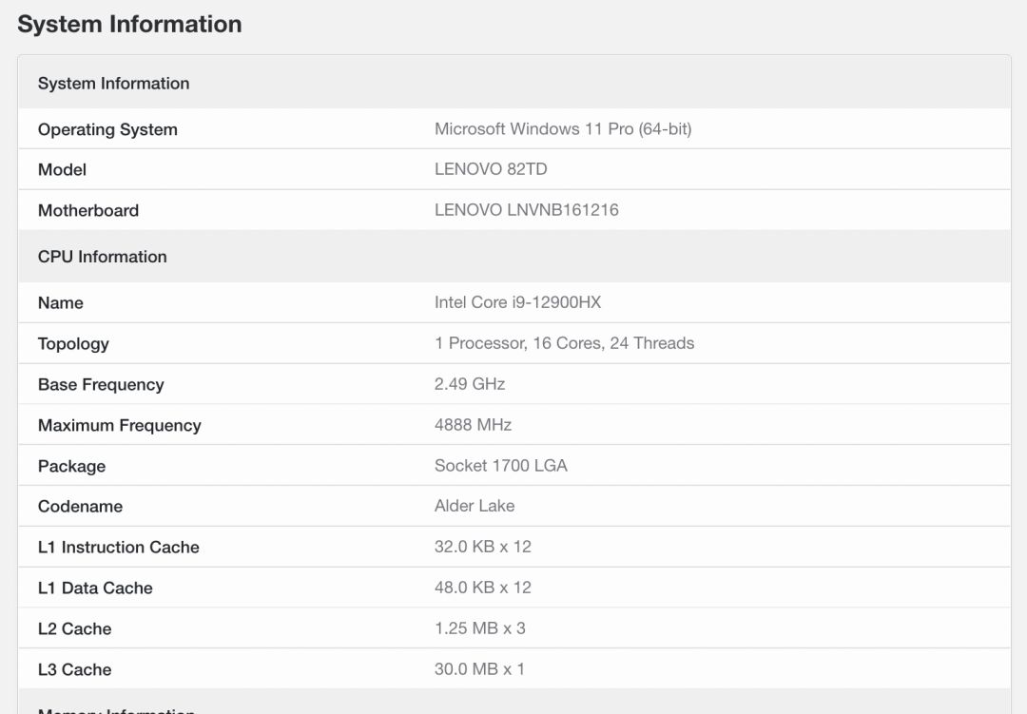
Task: Select the Intel Core i9-12900HX name value
Action: (517, 302)
